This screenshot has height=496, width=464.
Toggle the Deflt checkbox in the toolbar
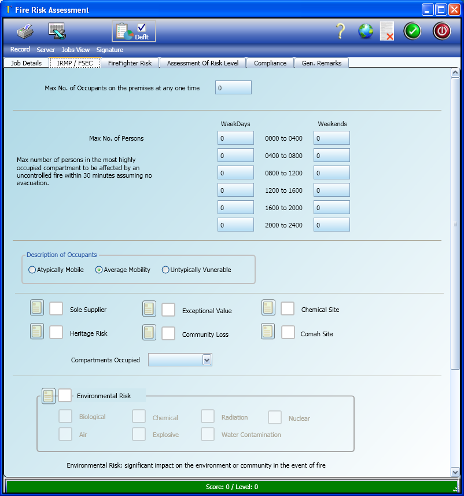point(142,28)
